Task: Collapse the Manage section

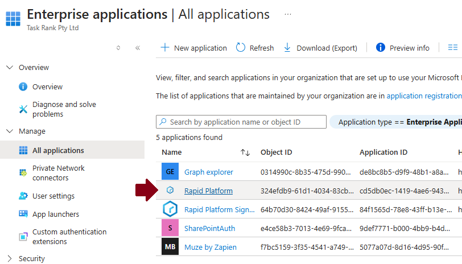Action: point(9,131)
